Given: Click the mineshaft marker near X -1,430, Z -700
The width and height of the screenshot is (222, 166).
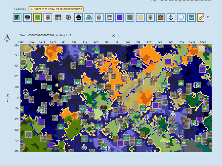Looking at the screenshot, I should coord(28,56).
